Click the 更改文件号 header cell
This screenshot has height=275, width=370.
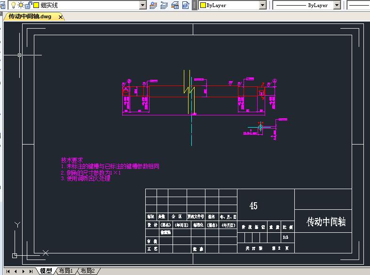[196, 216]
